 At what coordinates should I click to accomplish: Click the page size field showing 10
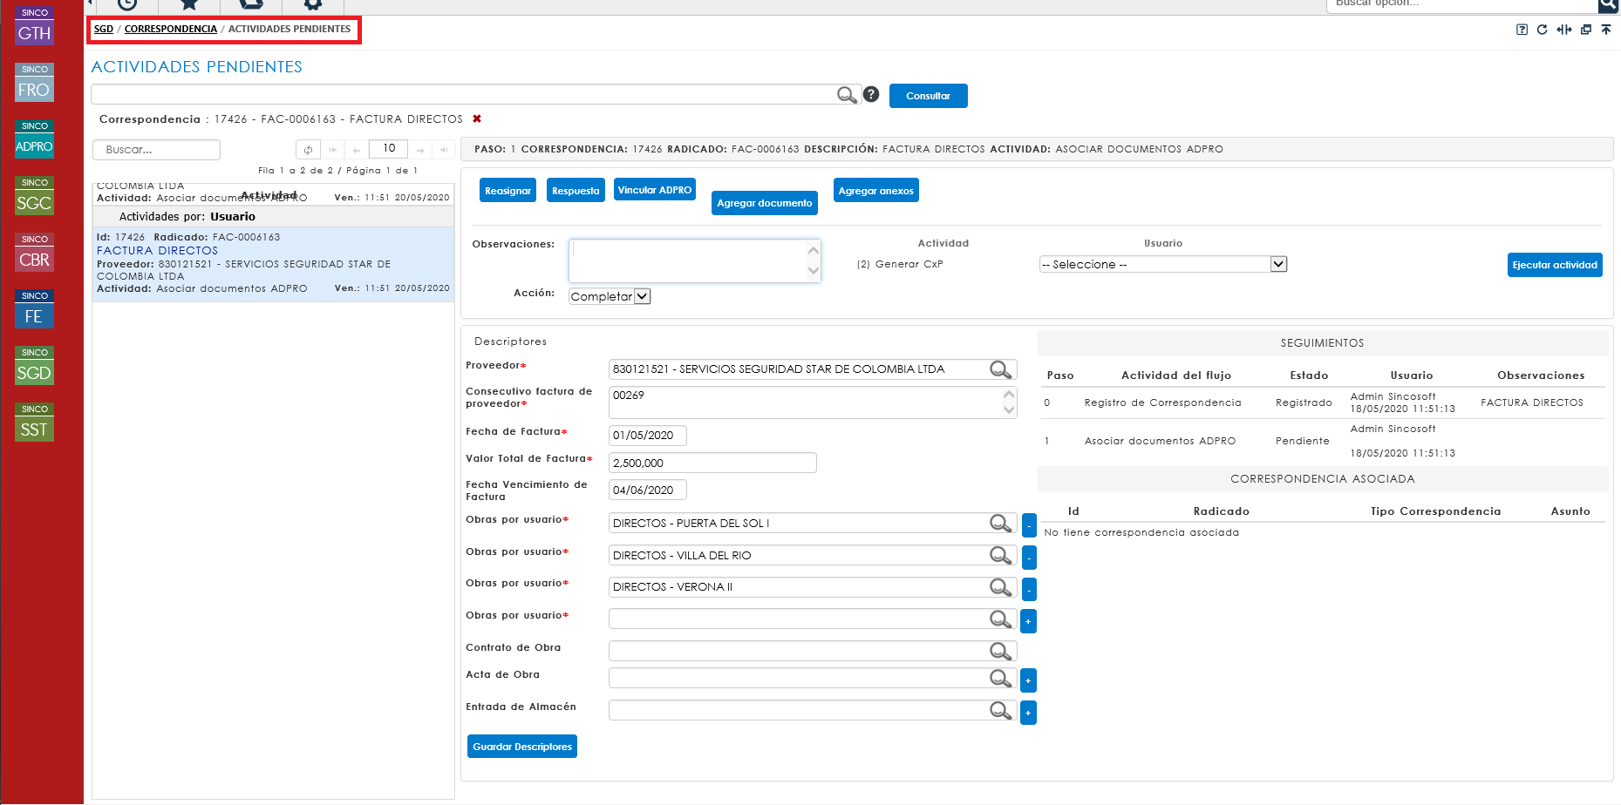pyautogui.click(x=388, y=148)
